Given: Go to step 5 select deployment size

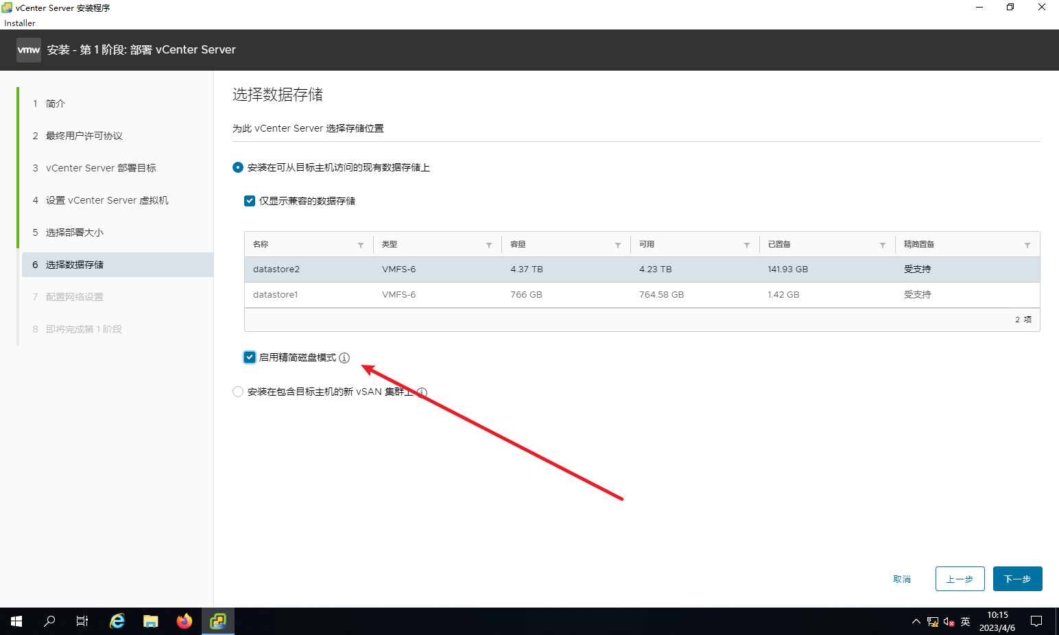Looking at the screenshot, I should click(74, 232).
